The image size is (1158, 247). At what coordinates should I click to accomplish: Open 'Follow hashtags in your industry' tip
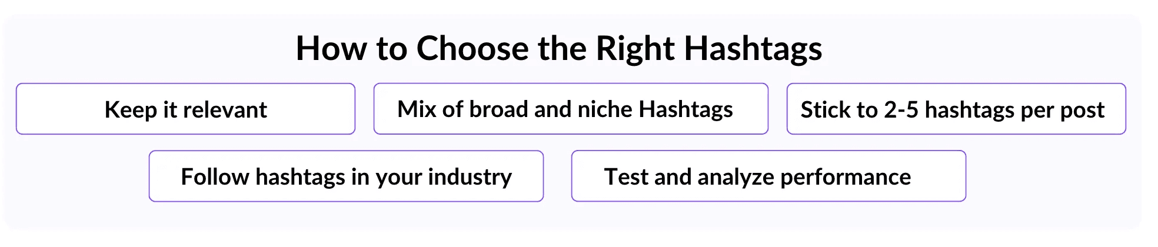(346, 176)
